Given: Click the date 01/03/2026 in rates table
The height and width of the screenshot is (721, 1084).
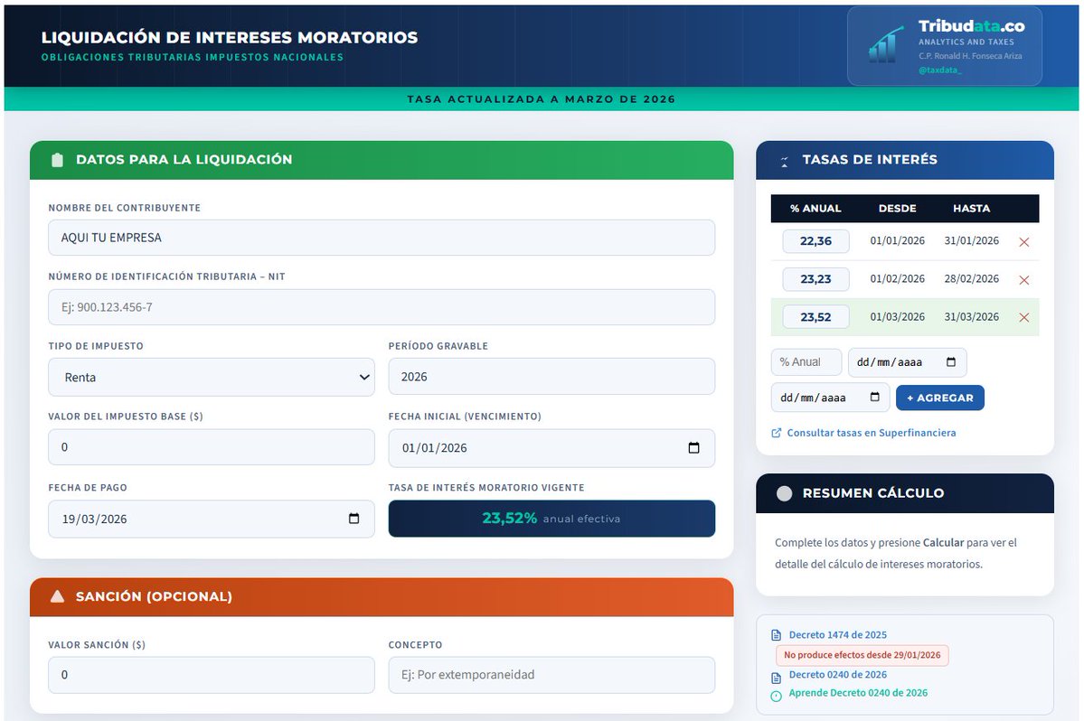Looking at the screenshot, I should click(898, 317).
